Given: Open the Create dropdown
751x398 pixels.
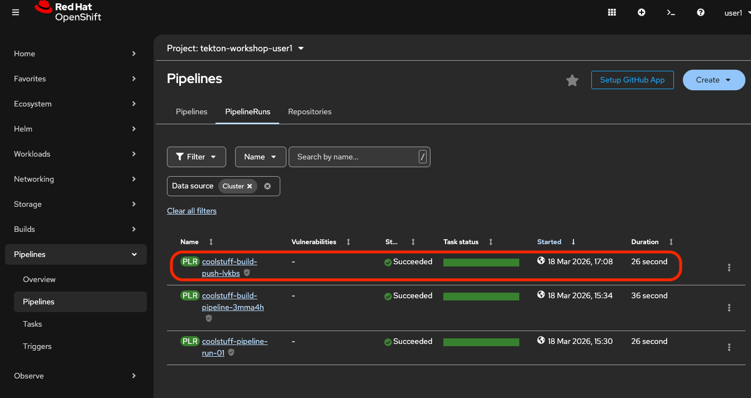Looking at the screenshot, I should point(714,80).
